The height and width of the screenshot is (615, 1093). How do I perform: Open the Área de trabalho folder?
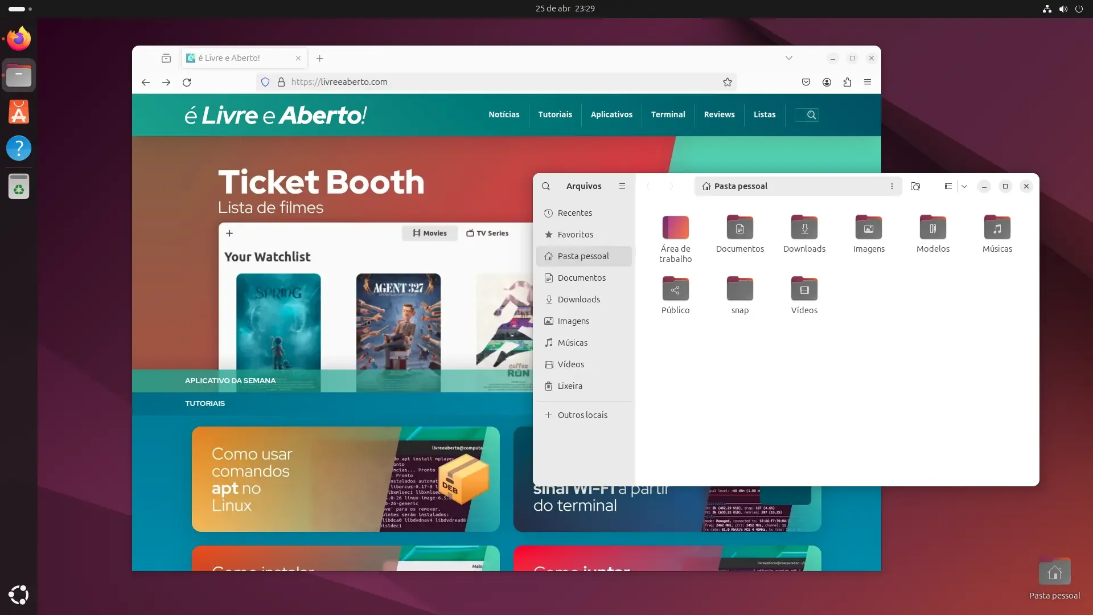pos(676,239)
